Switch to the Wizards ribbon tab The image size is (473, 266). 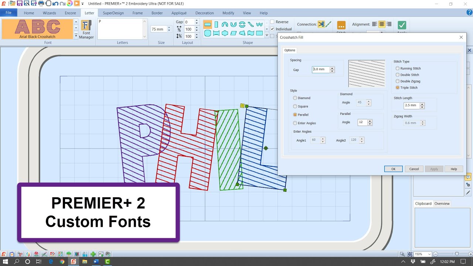tap(49, 13)
